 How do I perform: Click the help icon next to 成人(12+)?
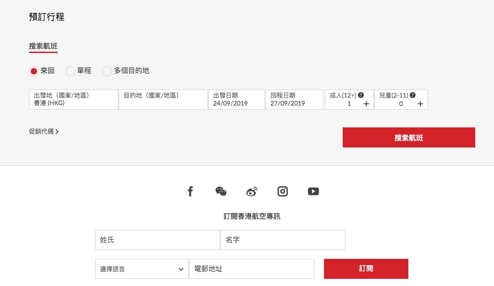[361, 94]
